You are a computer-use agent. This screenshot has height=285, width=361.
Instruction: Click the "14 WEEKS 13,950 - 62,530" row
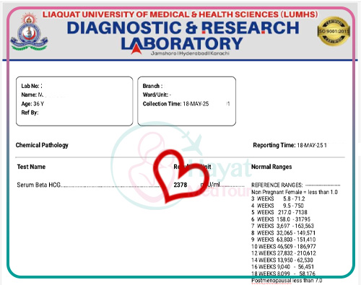point(282,260)
